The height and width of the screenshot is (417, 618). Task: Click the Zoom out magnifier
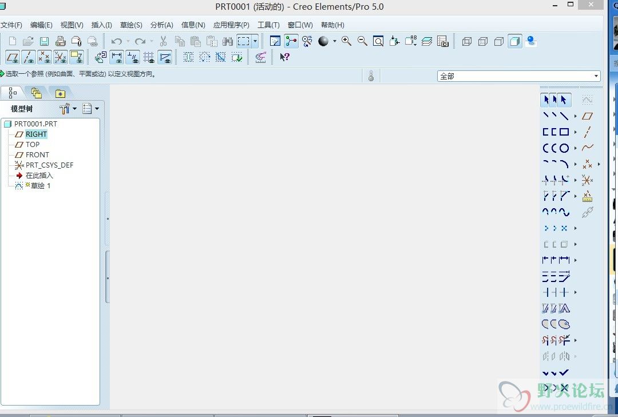pos(362,41)
